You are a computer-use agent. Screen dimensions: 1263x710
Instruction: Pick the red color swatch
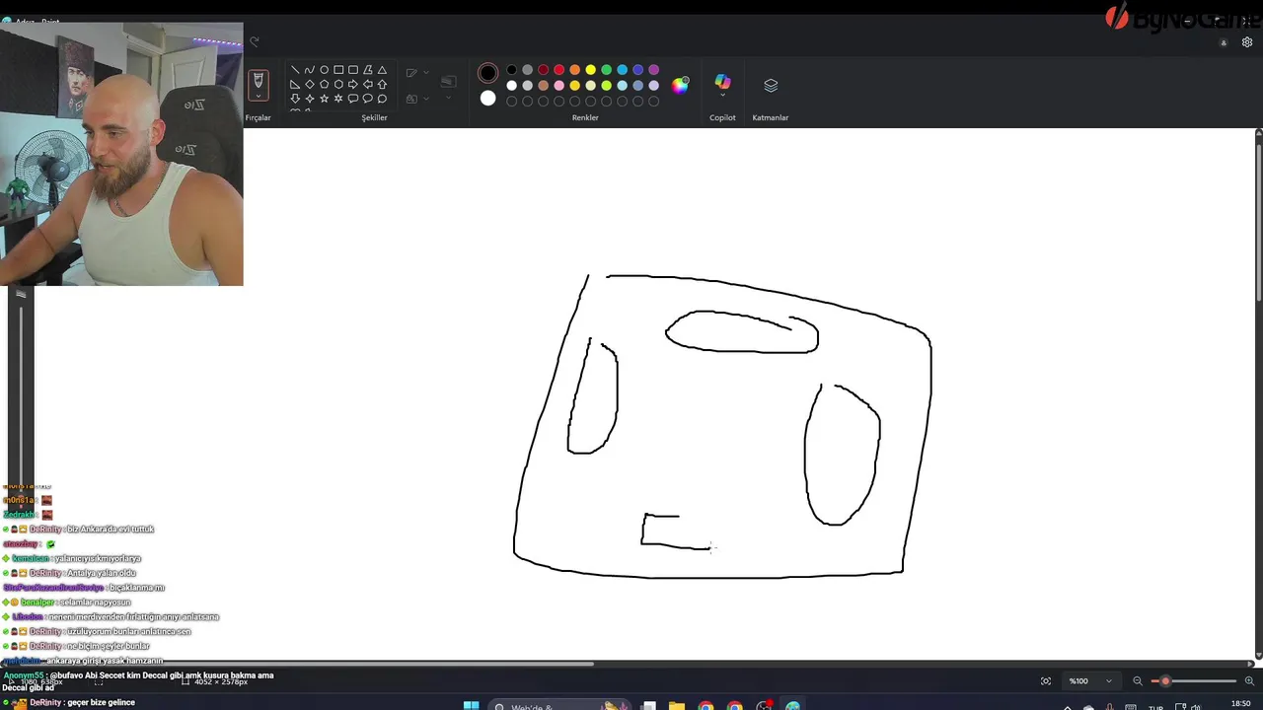click(x=559, y=70)
